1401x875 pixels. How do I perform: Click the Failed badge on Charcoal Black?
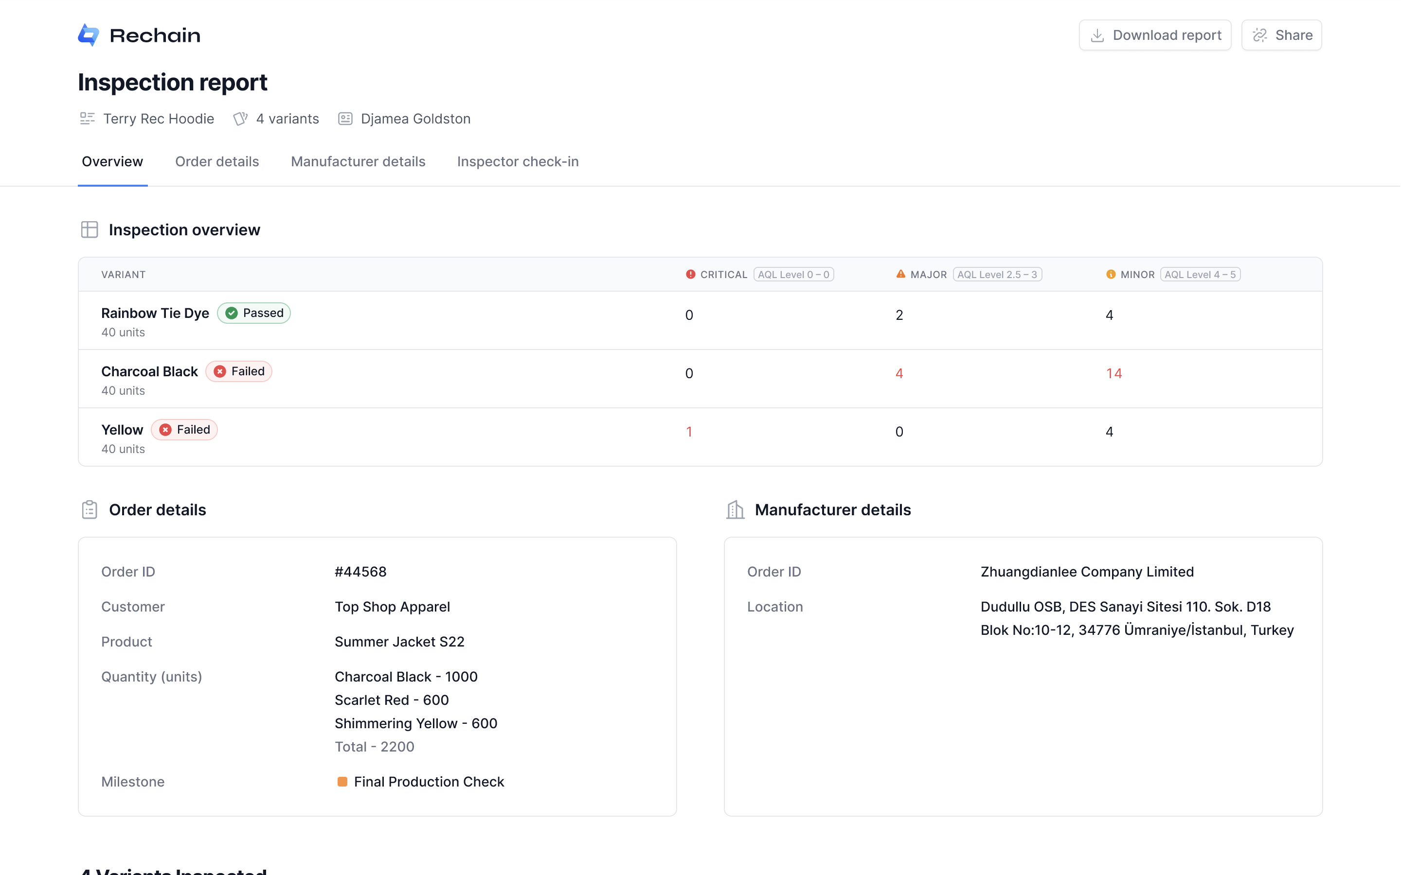coord(238,371)
